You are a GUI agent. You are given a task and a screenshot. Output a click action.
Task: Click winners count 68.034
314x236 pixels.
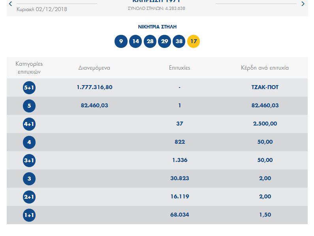coord(180,215)
